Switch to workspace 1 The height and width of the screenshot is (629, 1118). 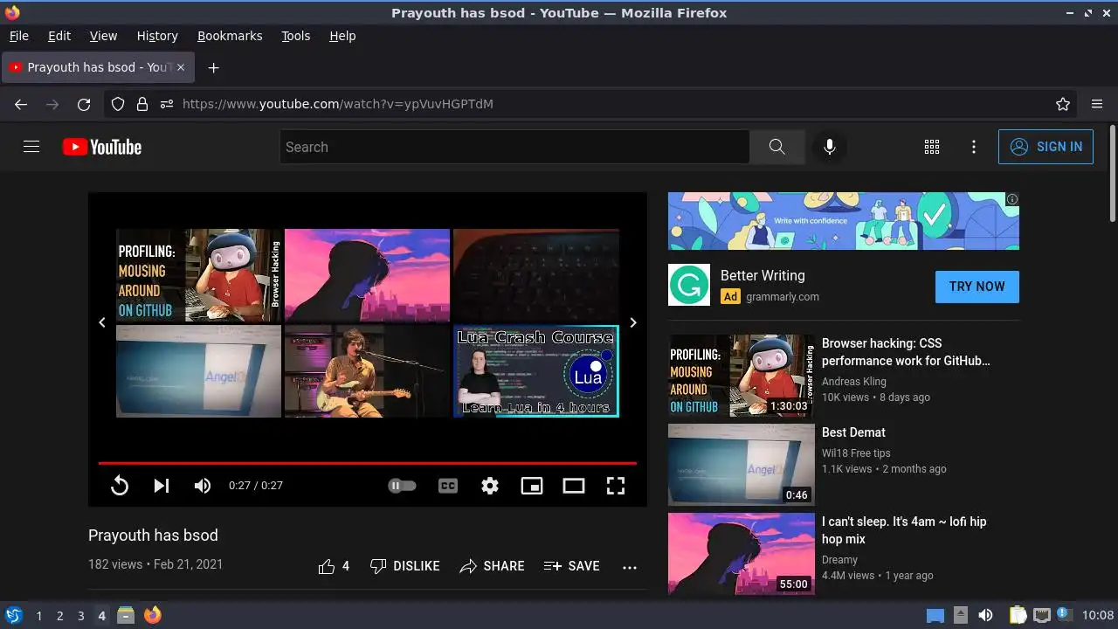(38, 616)
